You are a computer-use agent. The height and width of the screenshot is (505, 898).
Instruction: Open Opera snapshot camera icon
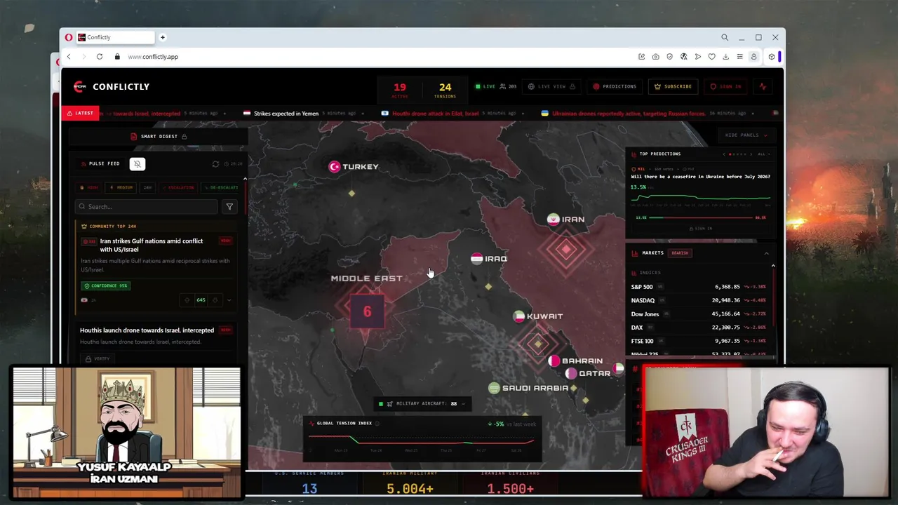tap(655, 57)
